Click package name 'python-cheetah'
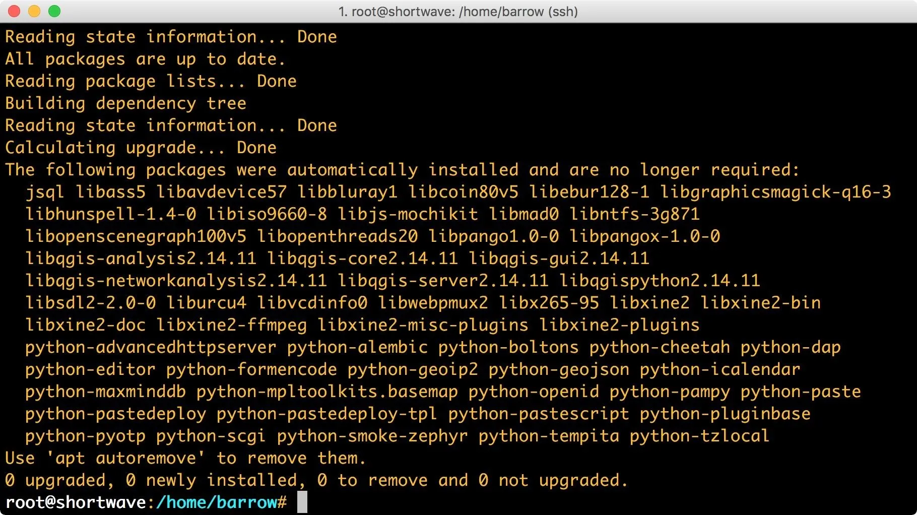 click(660, 347)
